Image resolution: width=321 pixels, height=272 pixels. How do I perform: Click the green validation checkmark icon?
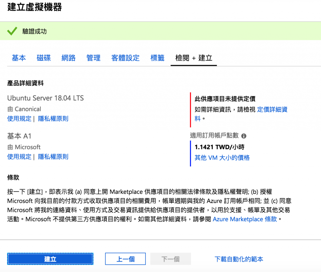(x=12, y=31)
